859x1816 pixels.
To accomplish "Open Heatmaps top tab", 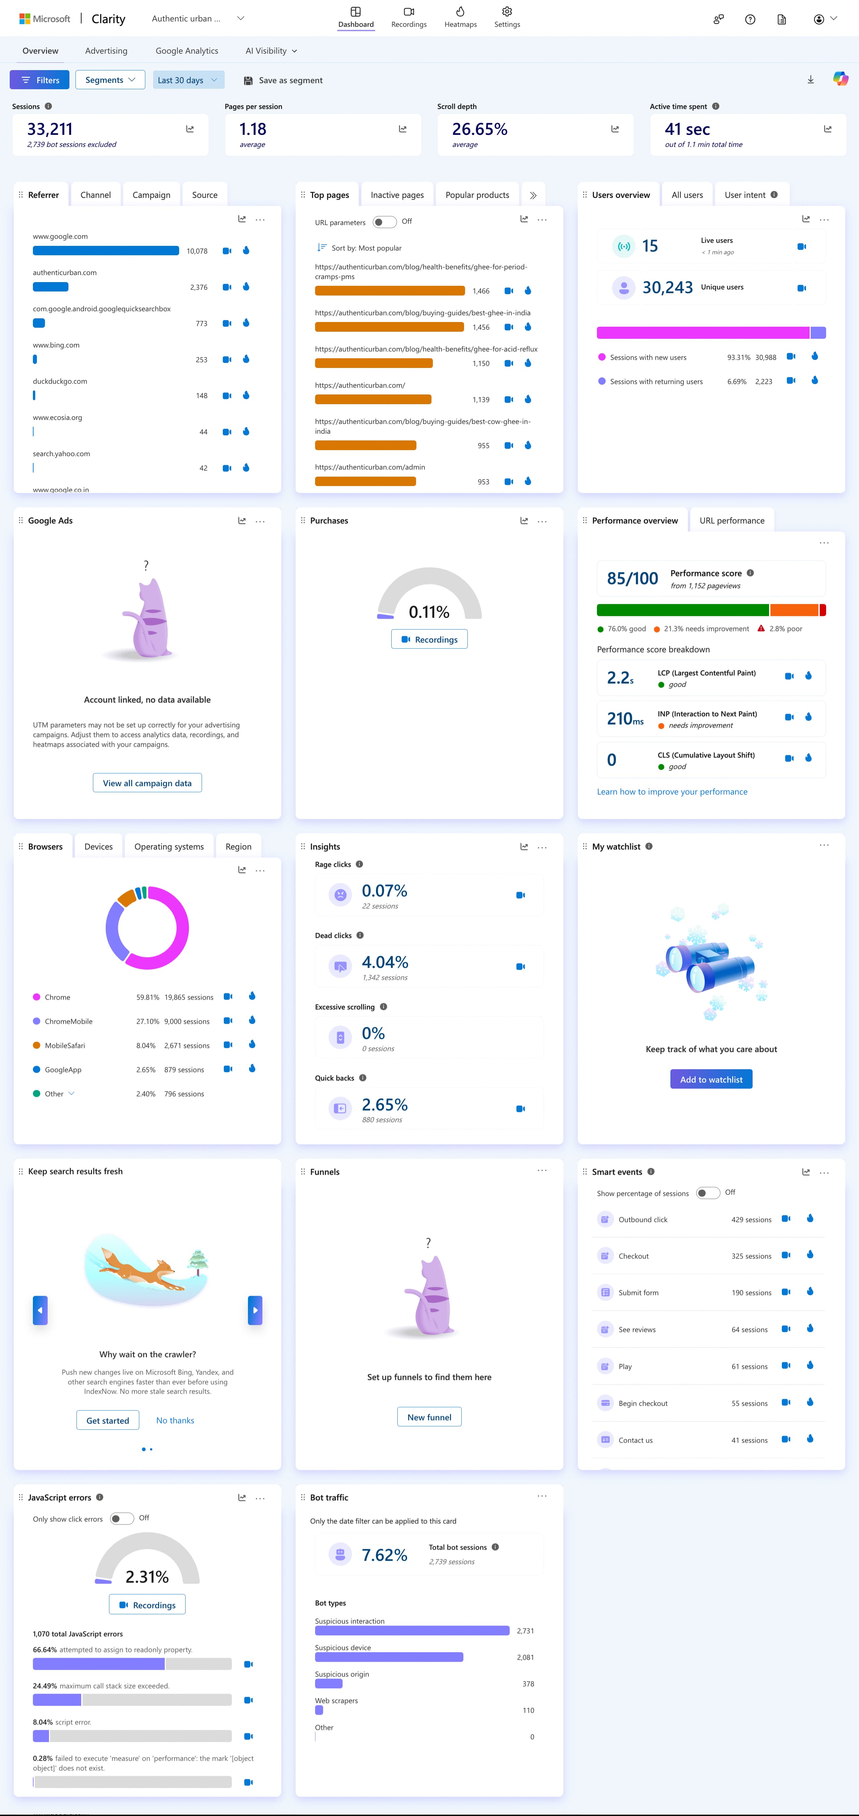I will pos(460,18).
